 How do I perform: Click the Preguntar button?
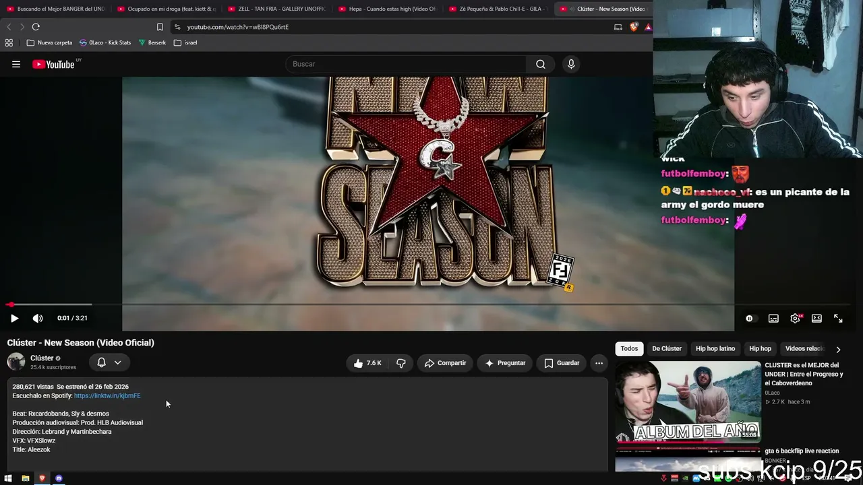pos(505,363)
